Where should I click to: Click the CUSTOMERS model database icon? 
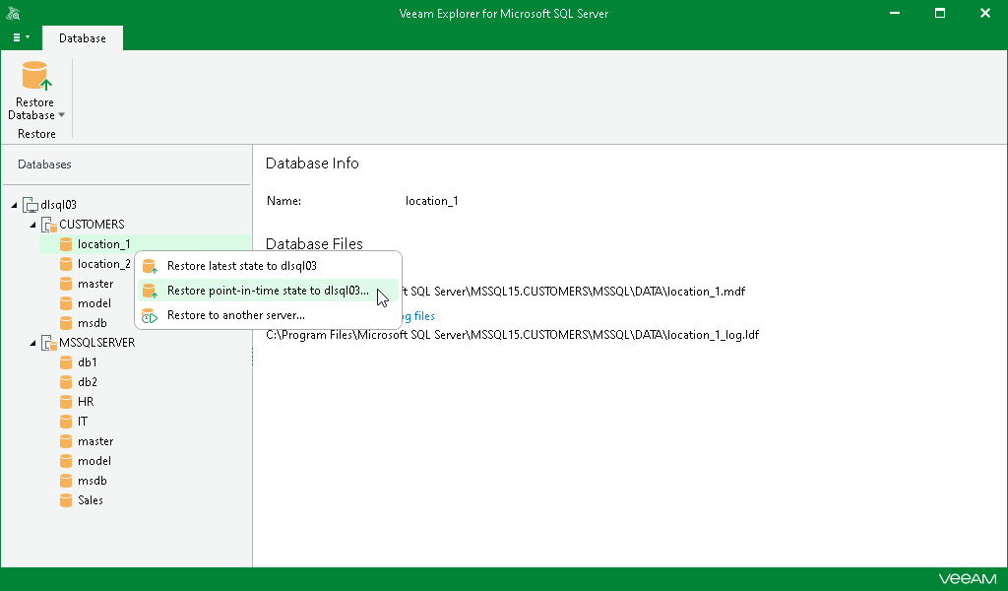pos(66,303)
